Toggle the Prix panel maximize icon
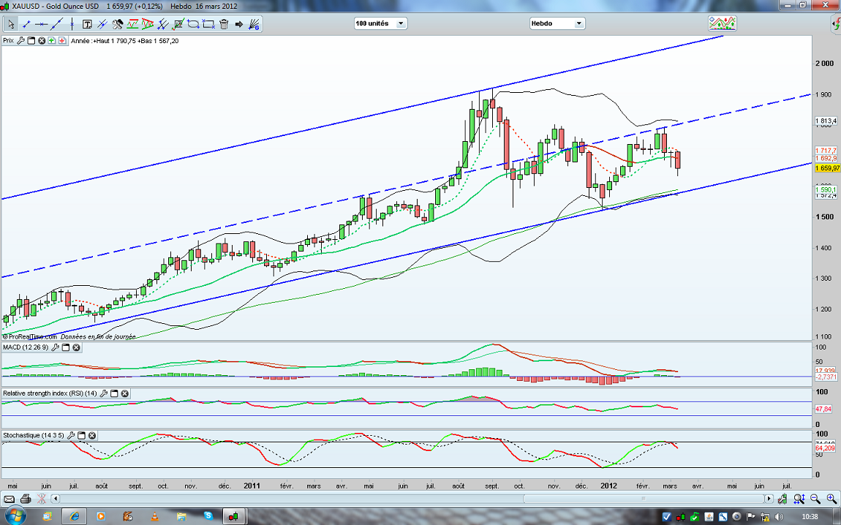 tap(31, 41)
